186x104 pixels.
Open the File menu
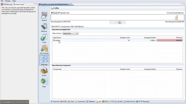point(2,1)
